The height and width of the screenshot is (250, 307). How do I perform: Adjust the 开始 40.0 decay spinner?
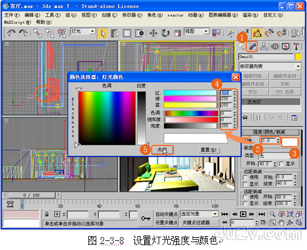(275, 164)
